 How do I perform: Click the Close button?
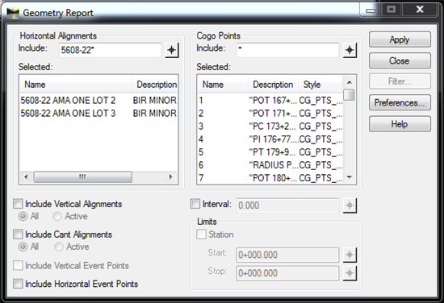click(400, 60)
